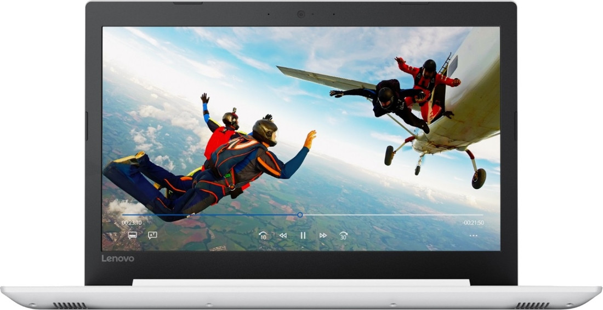Click the remaining time -00:21:50
This screenshot has height=310, width=603.
[473, 223]
